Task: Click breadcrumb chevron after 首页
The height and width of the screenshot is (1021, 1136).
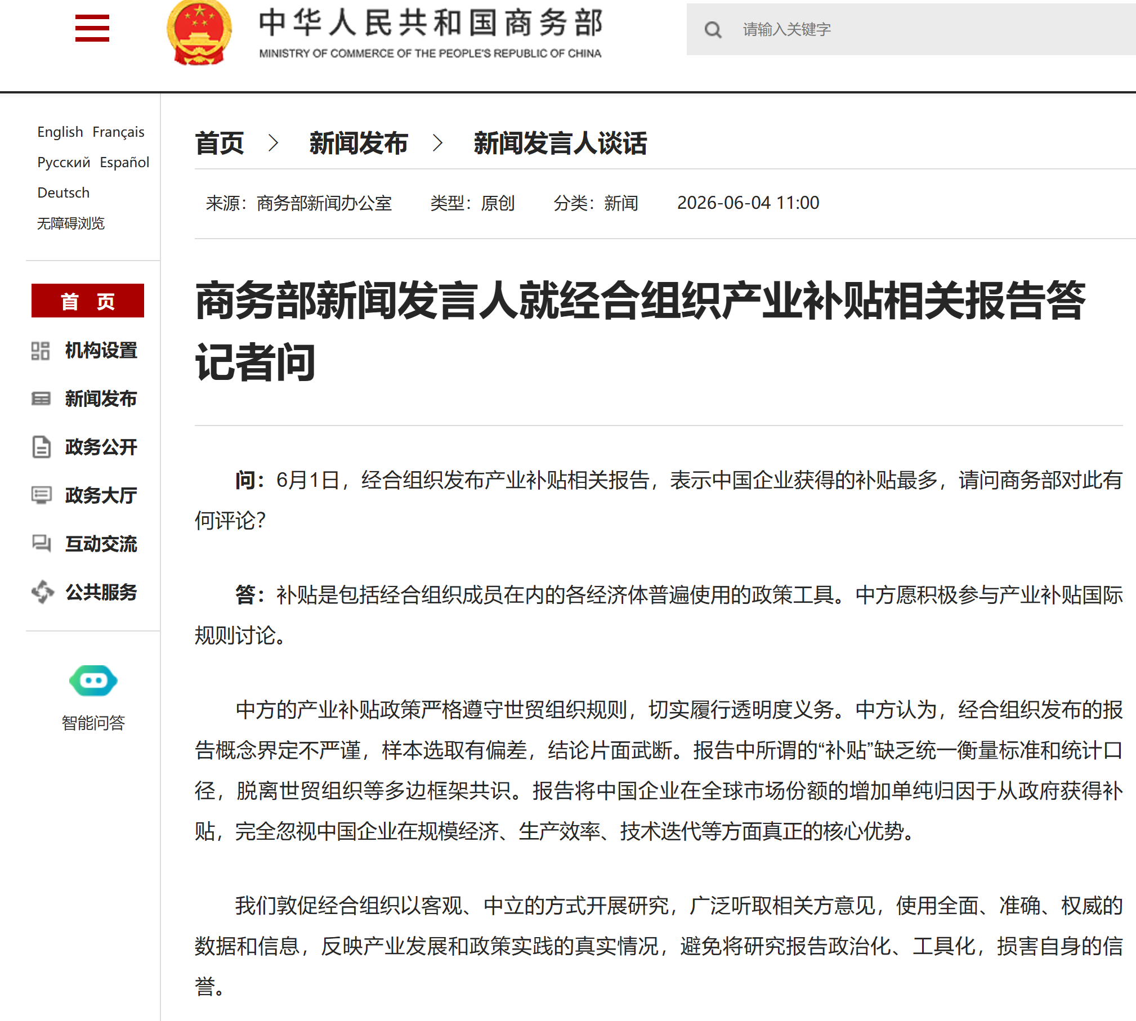Action: (x=274, y=143)
